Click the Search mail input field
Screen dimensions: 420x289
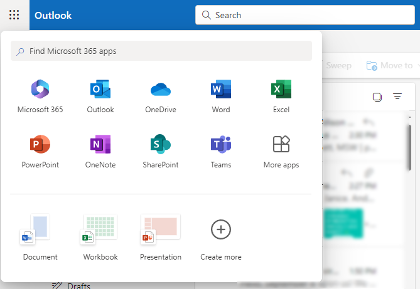305,15
